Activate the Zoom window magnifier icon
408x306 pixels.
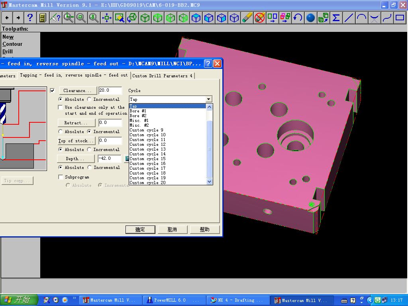pyautogui.click(x=69, y=18)
